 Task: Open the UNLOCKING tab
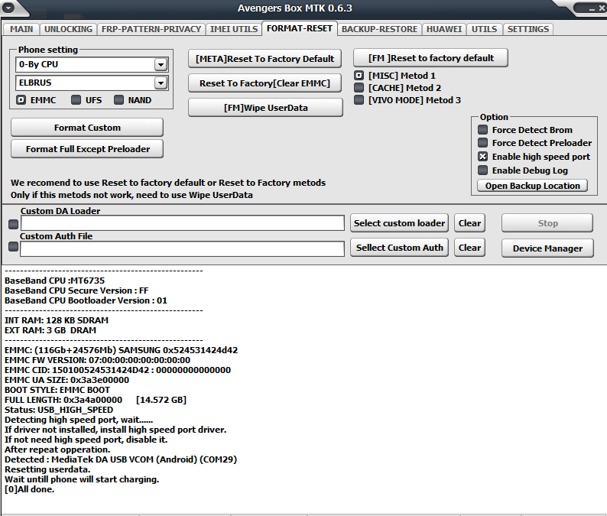click(x=68, y=29)
